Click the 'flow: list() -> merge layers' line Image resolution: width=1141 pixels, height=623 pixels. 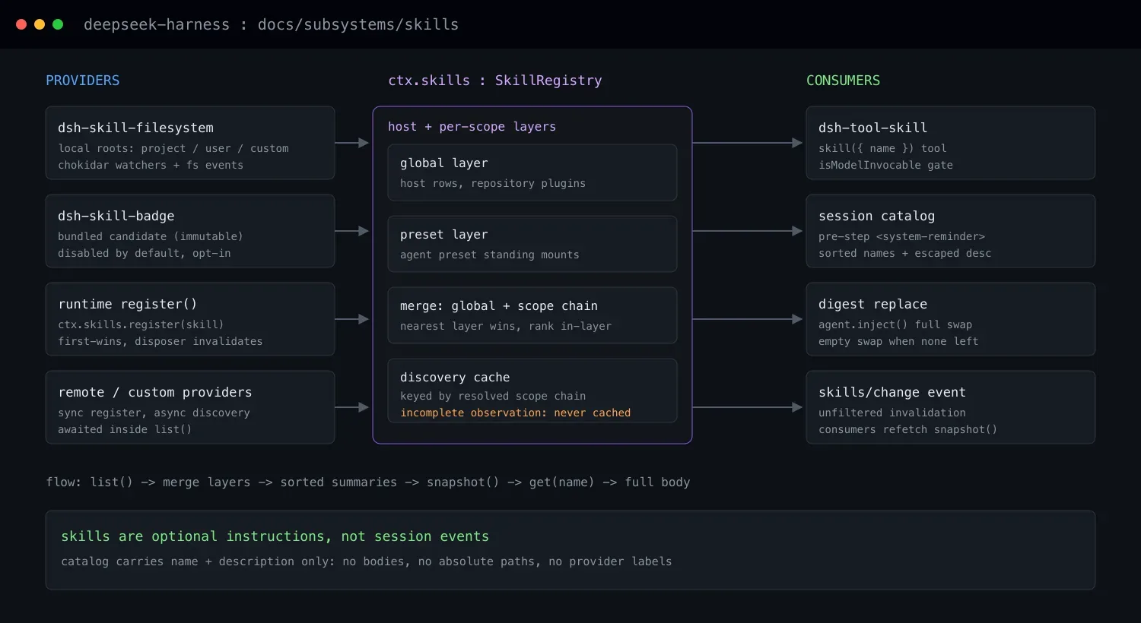pyautogui.click(x=368, y=482)
